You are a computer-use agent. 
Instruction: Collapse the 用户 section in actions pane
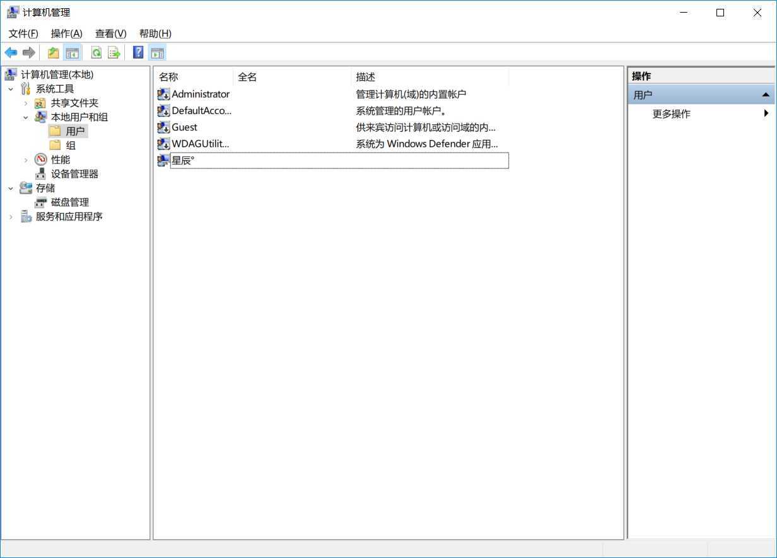[x=766, y=95]
